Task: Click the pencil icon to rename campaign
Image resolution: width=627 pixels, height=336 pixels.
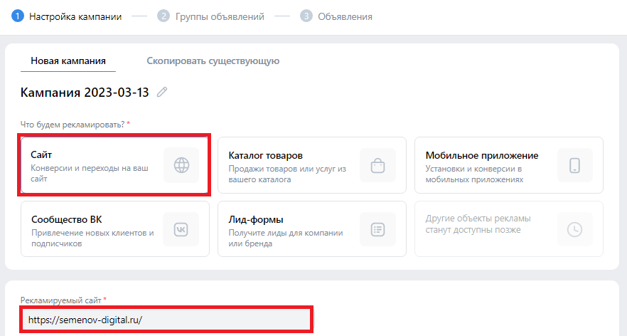Action: (163, 93)
